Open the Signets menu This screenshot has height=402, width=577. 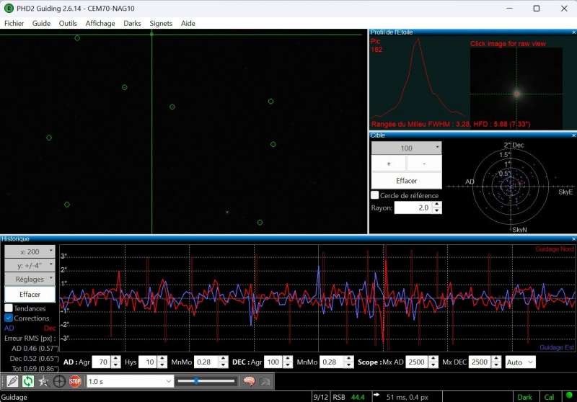click(161, 23)
